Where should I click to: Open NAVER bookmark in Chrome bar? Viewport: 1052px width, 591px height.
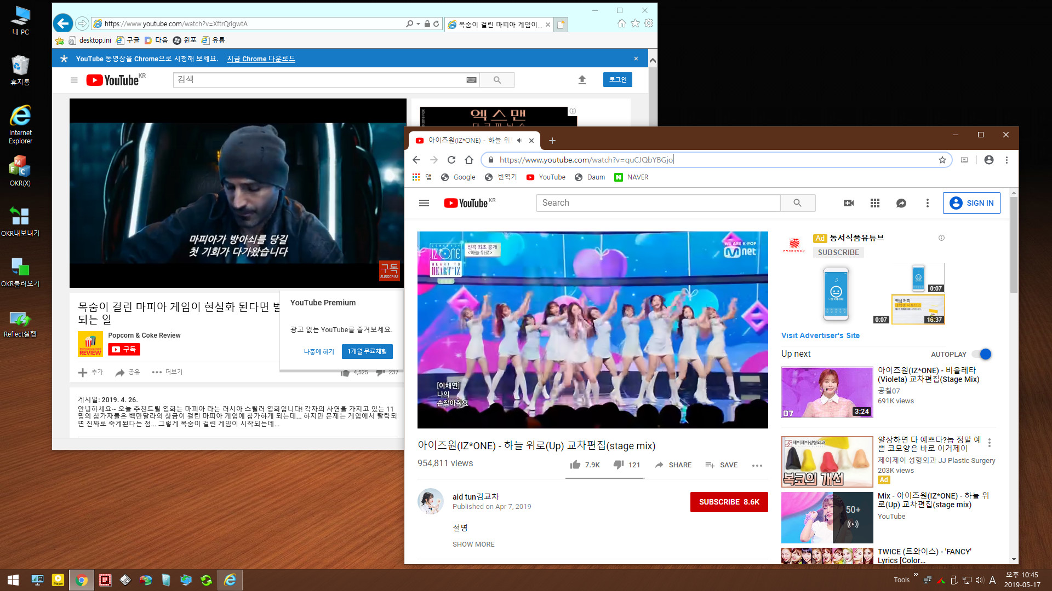[x=631, y=177]
